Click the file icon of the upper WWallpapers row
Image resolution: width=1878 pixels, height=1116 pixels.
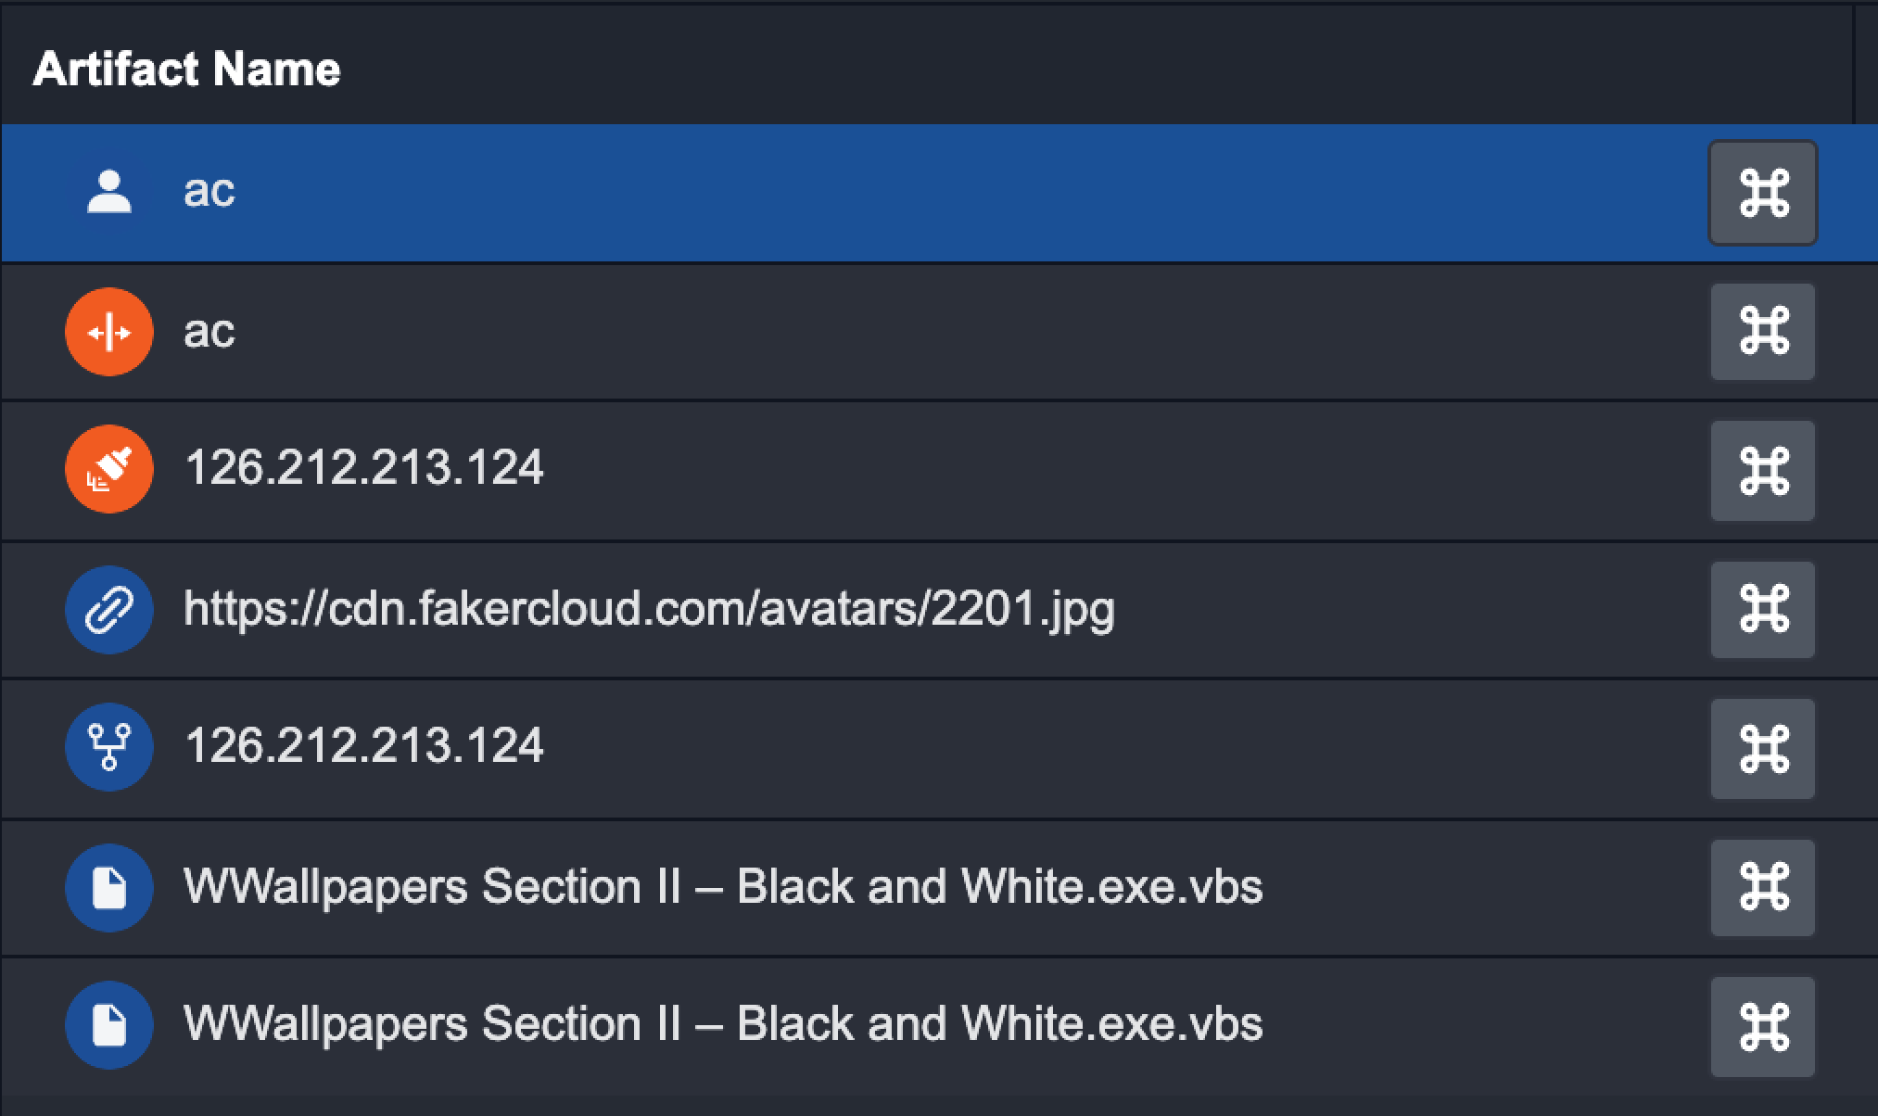(109, 887)
